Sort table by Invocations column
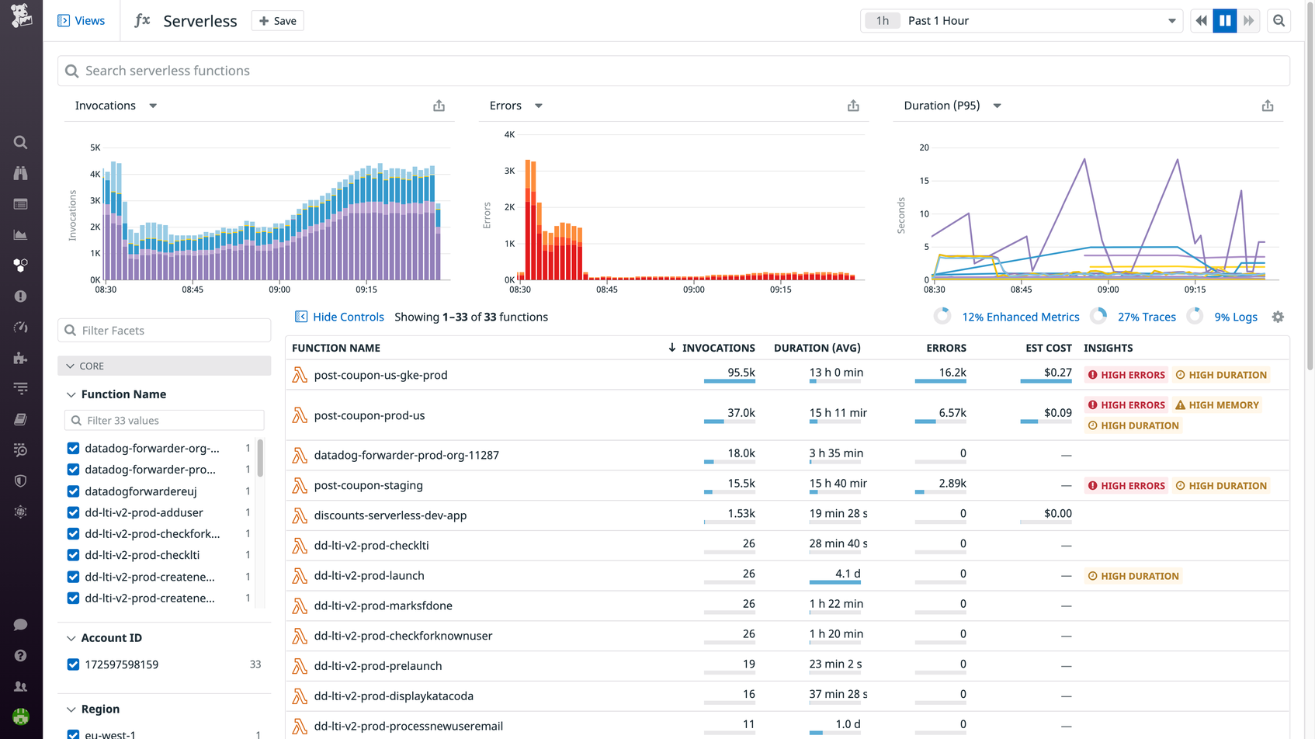The width and height of the screenshot is (1315, 739). pyautogui.click(x=719, y=347)
